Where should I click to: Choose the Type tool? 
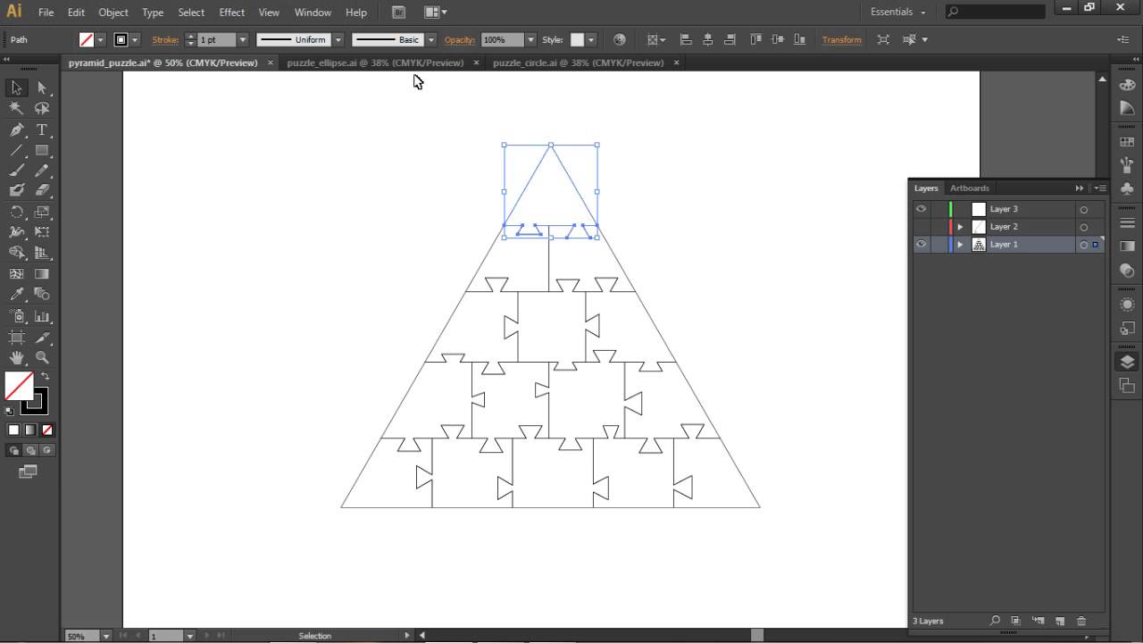coord(42,129)
